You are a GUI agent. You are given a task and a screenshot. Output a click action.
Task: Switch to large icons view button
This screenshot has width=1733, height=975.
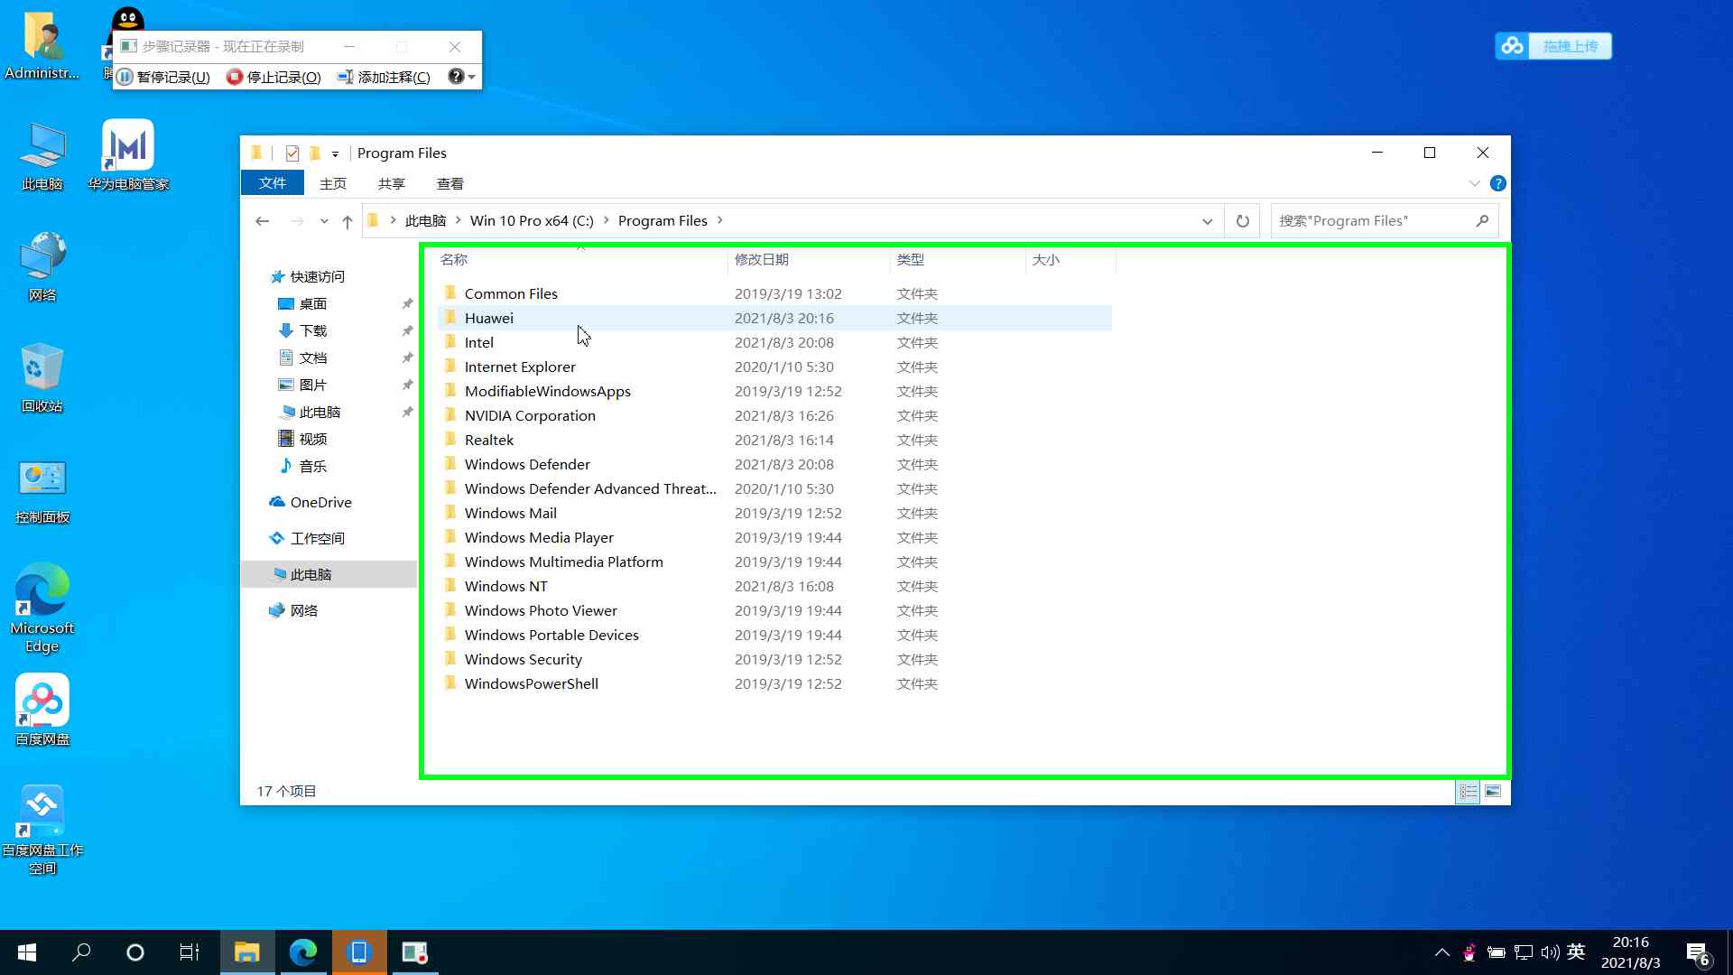pos(1493,792)
